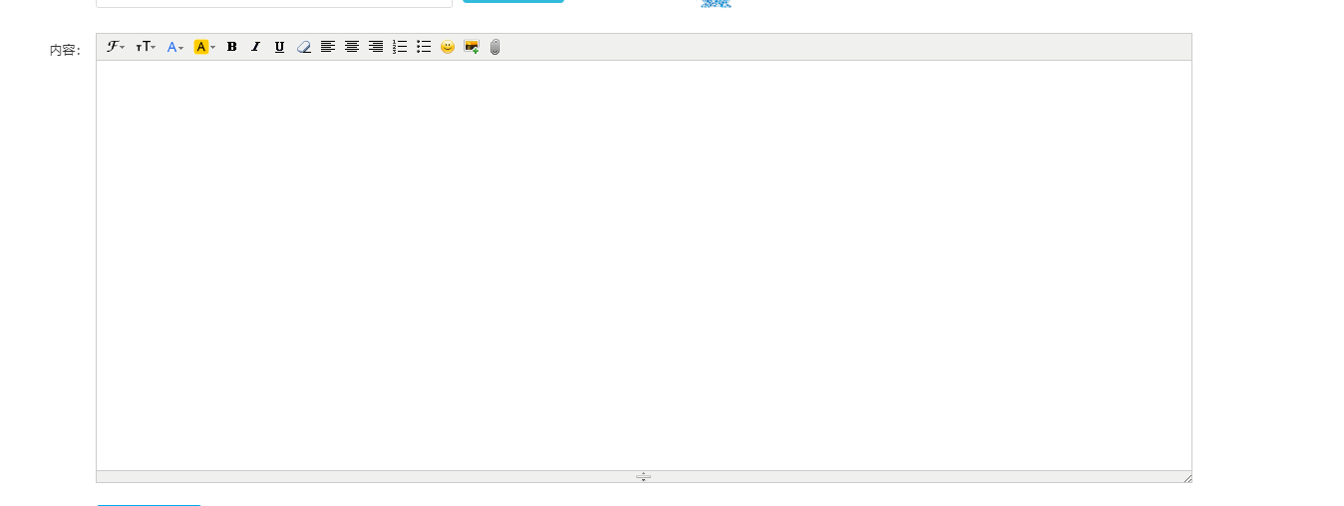
Task: Click the editor bottom resize bar handle
Action: (643, 477)
